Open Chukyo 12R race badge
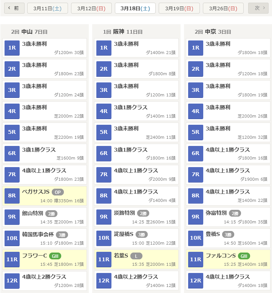 [x=196, y=281]
